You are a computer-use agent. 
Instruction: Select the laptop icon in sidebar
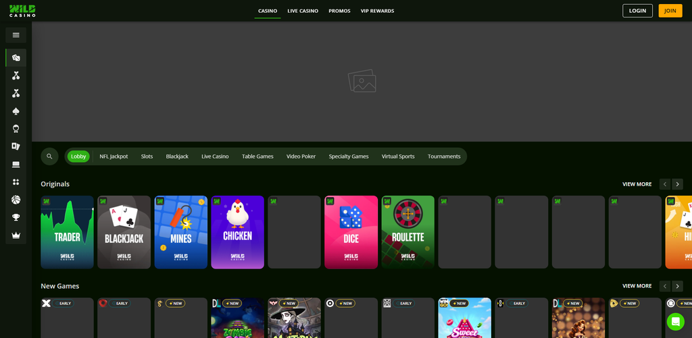click(16, 165)
